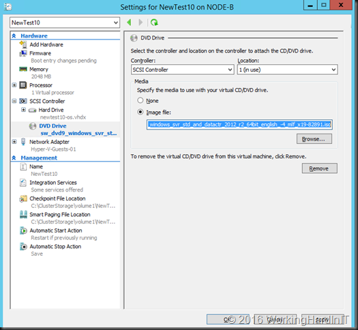
Task: Click the green back navigation arrow
Action: [x=129, y=22]
